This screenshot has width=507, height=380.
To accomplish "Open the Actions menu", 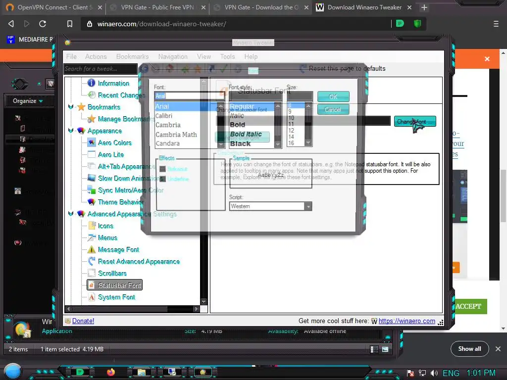I will click(x=96, y=56).
